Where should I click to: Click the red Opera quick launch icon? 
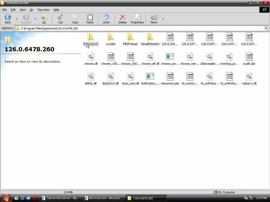35,198
